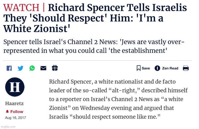This screenshot has width=199, height=129.
Task: Toggle Zen Read mode icon
Action: point(157,68)
